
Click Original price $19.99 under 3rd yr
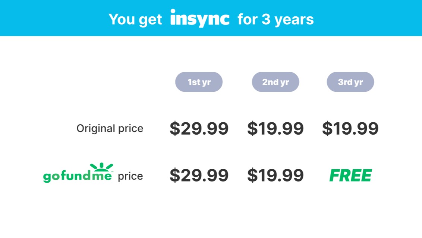pos(350,128)
